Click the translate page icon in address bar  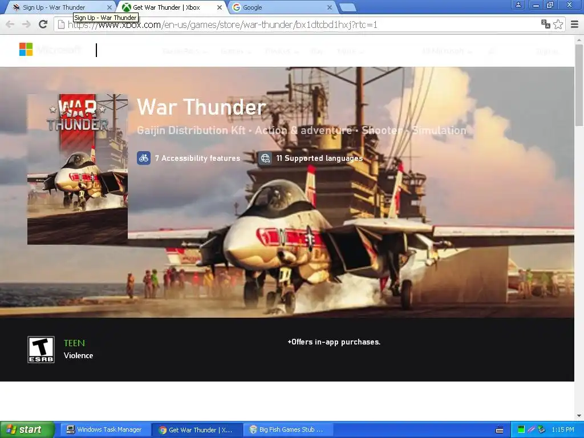point(546,25)
